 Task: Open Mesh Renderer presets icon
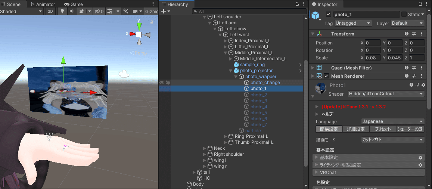pos(414,76)
